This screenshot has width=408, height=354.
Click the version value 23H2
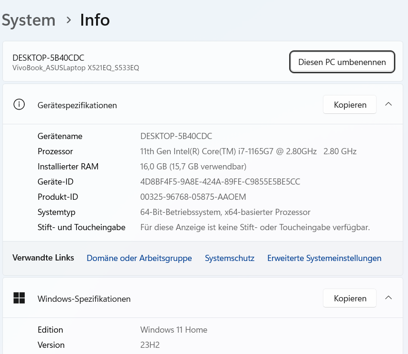(150, 345)
